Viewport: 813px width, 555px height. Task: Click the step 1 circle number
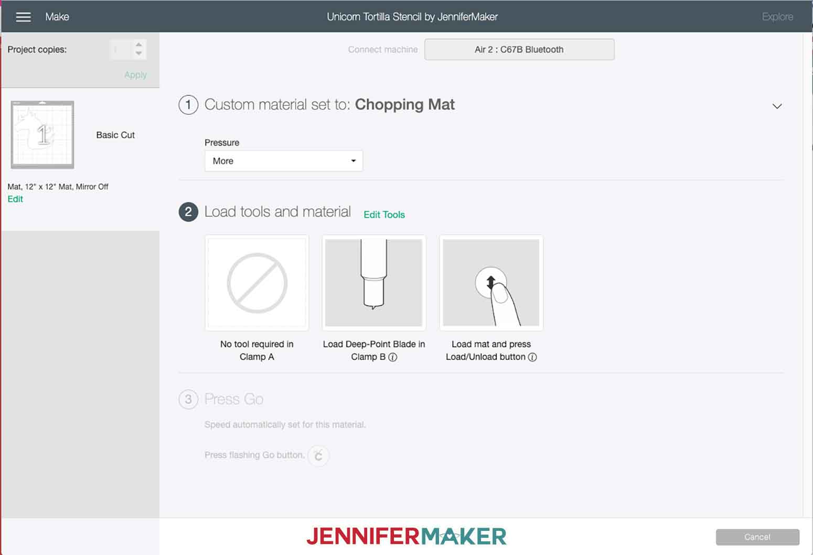click(188, 104)
